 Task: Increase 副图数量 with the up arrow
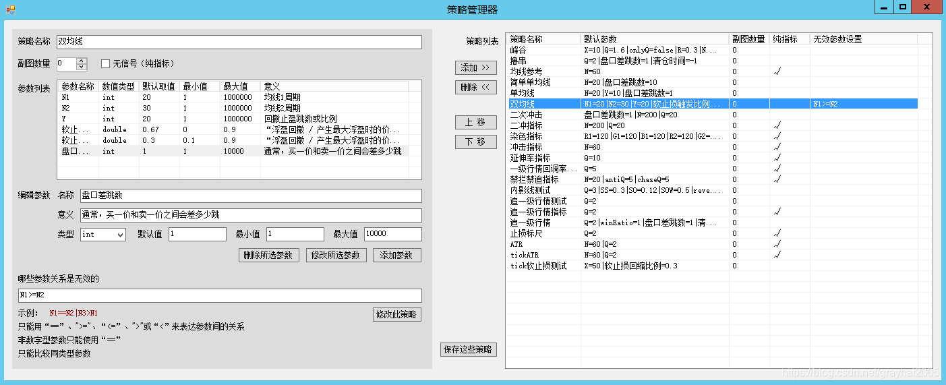82,61
